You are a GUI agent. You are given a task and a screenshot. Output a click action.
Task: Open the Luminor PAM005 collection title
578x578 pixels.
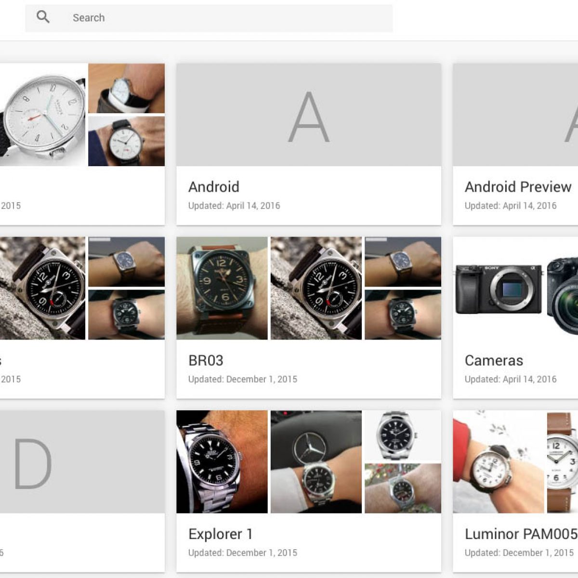click(x=520, y=534)
